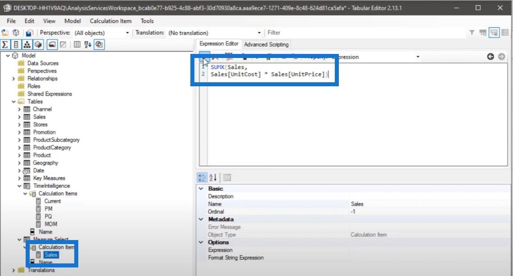Toggle the hierarchies display button

(x=27, y=45)
